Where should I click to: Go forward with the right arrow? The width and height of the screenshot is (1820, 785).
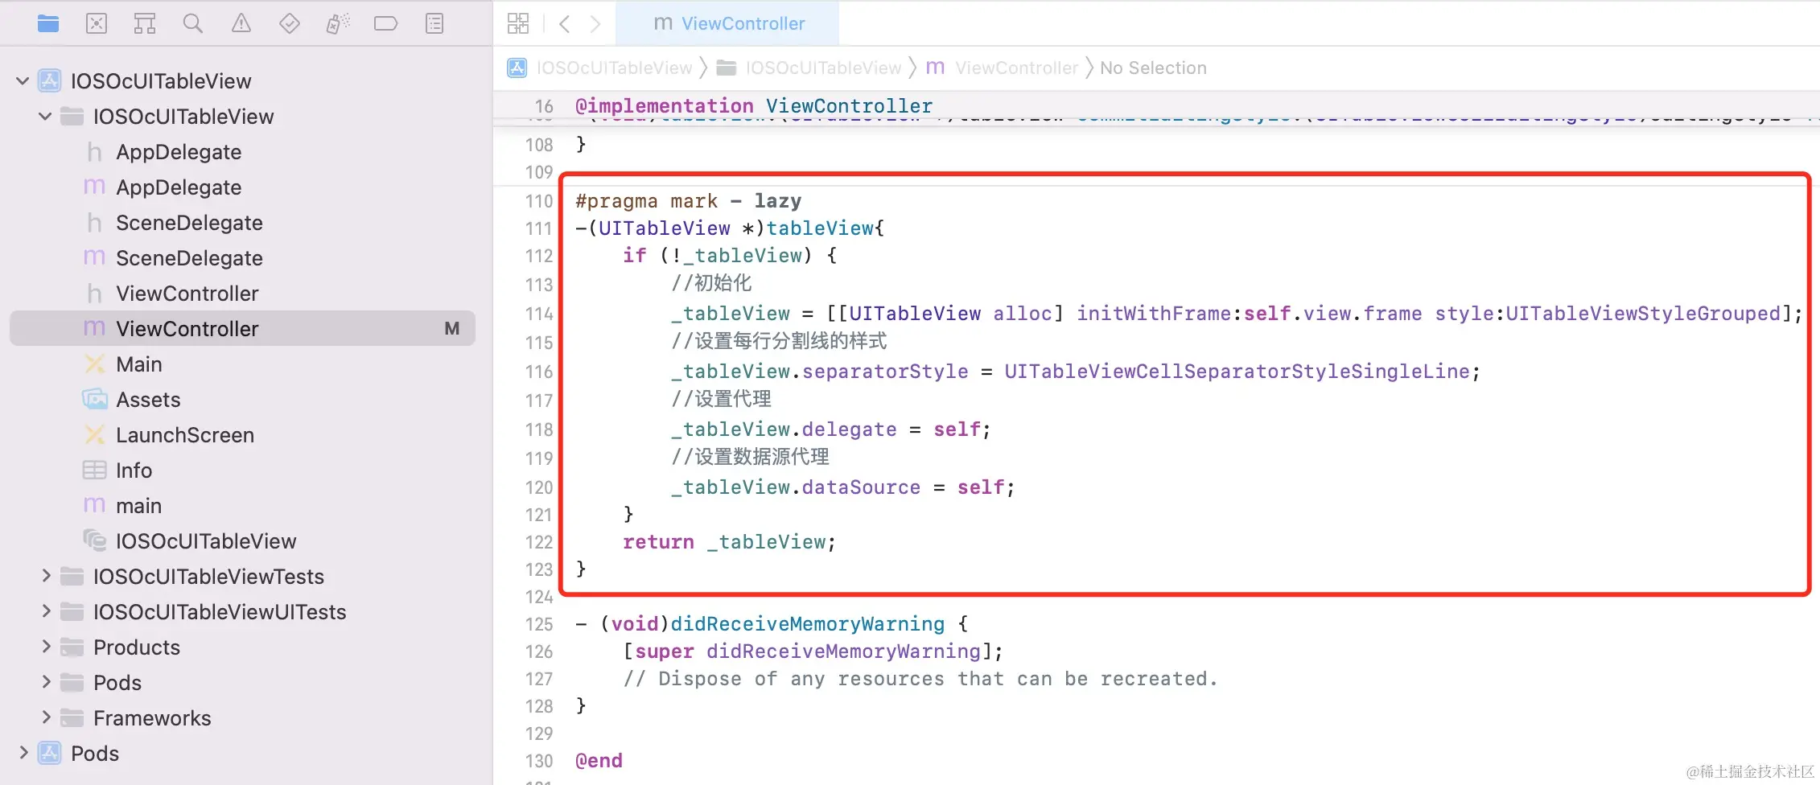595,23
